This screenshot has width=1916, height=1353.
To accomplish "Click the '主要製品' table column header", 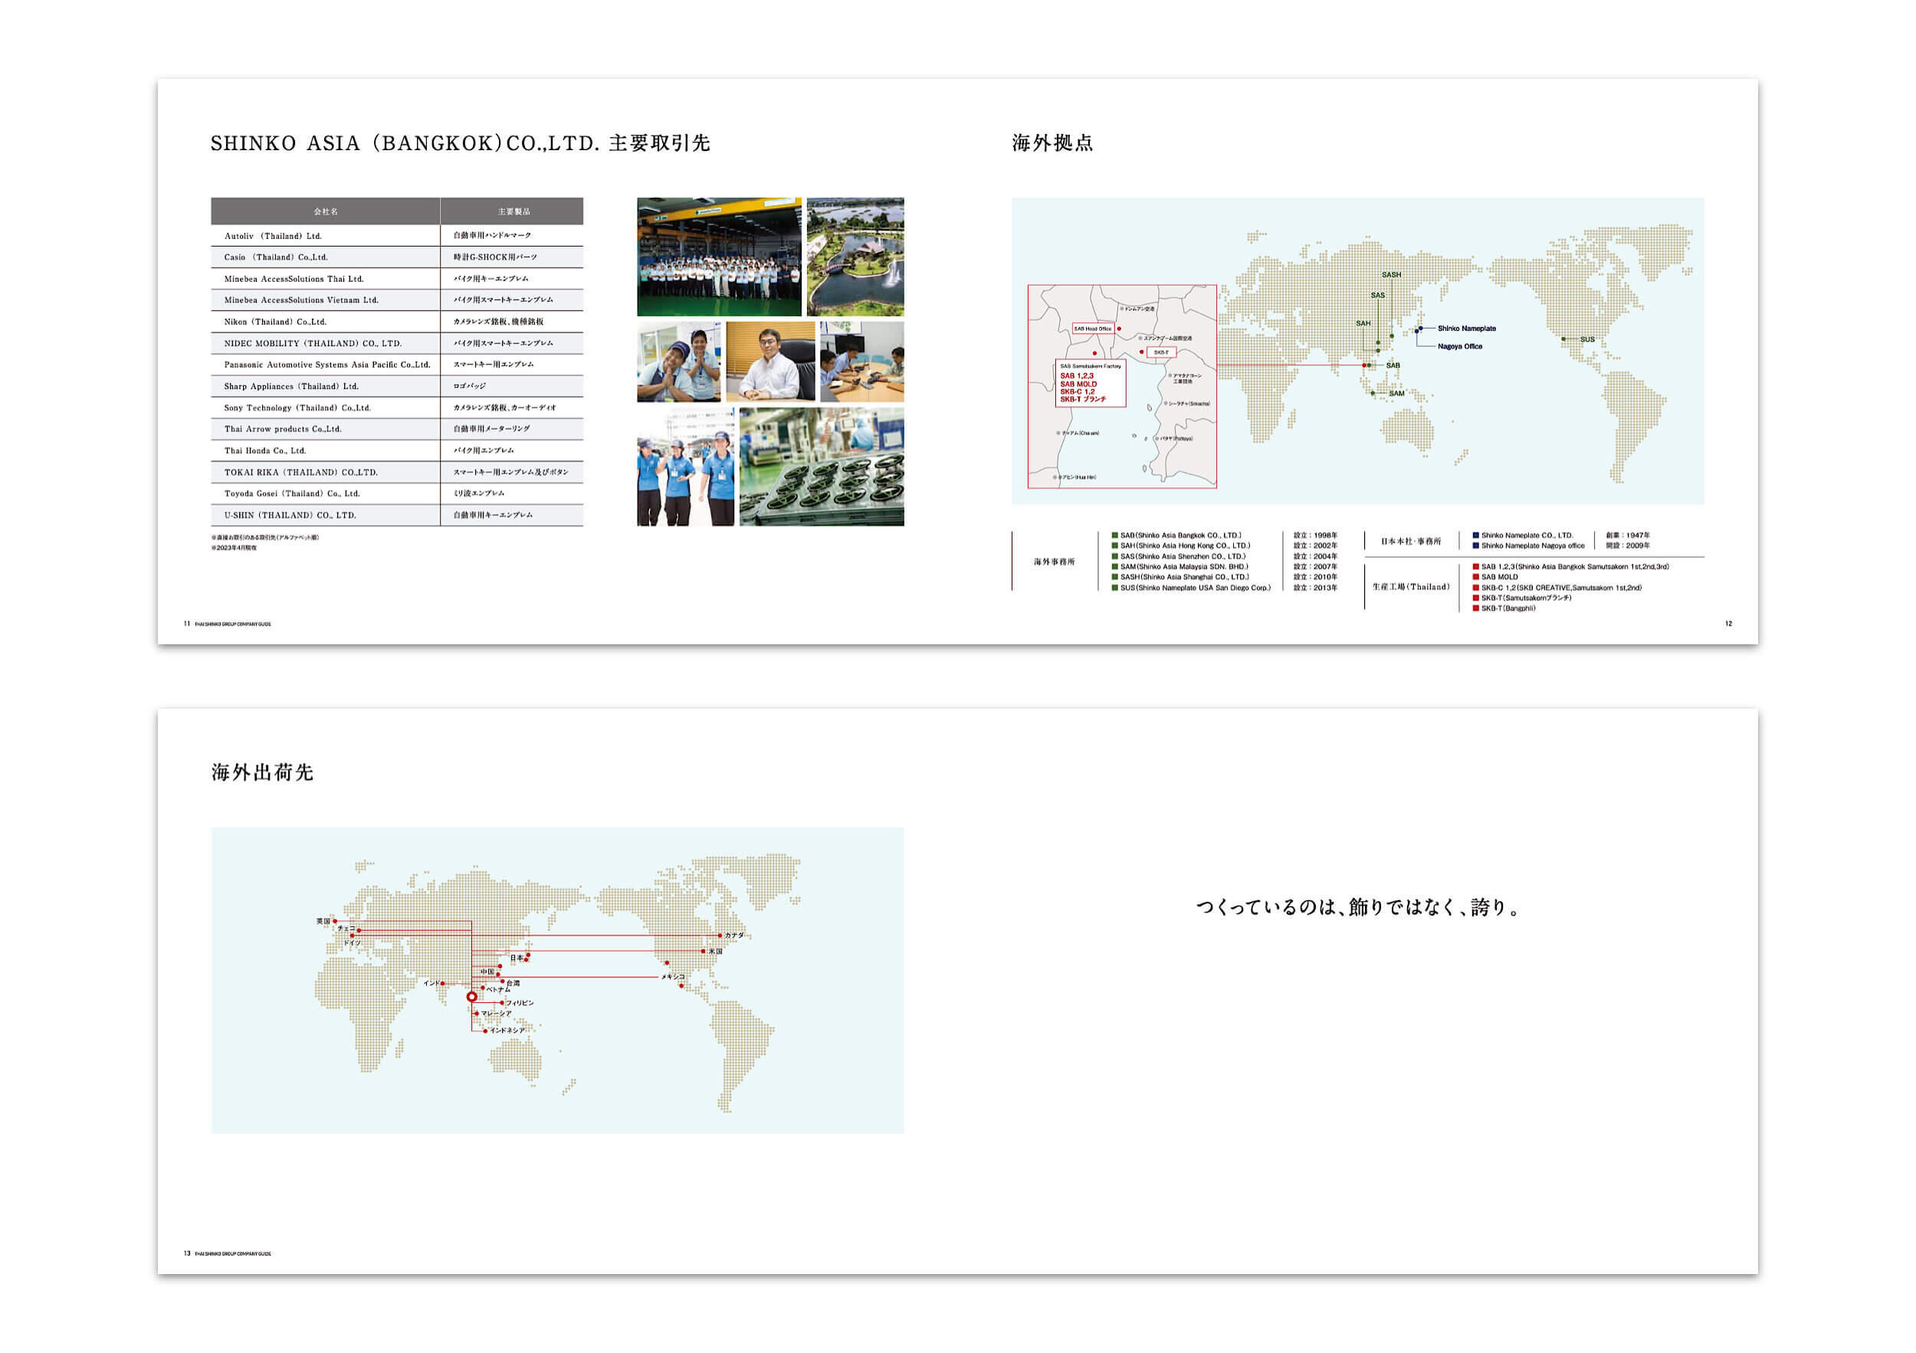I will coord(513,212).
